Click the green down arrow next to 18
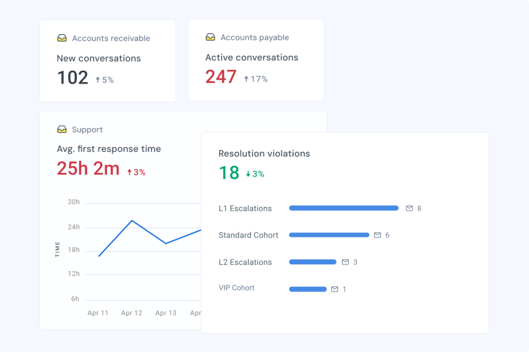The image size is (529, 352). [248, 174]
